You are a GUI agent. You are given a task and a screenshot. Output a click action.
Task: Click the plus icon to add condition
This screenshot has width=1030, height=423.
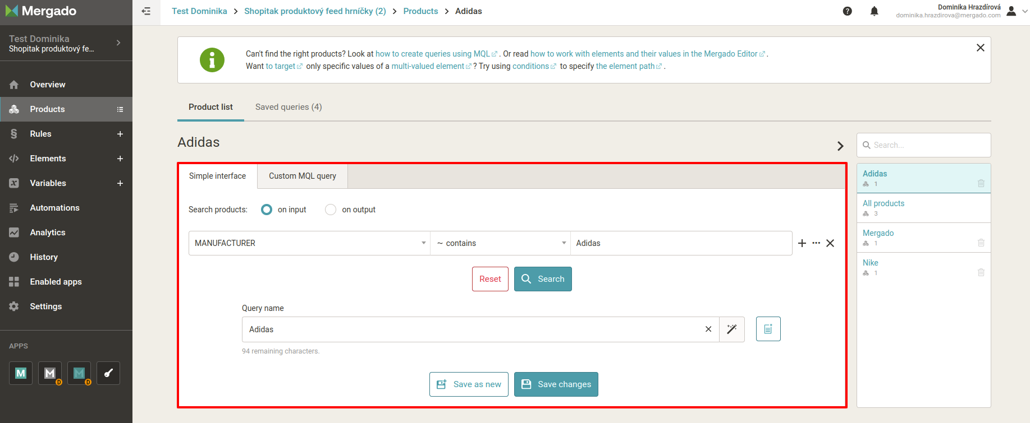point(802,243)
